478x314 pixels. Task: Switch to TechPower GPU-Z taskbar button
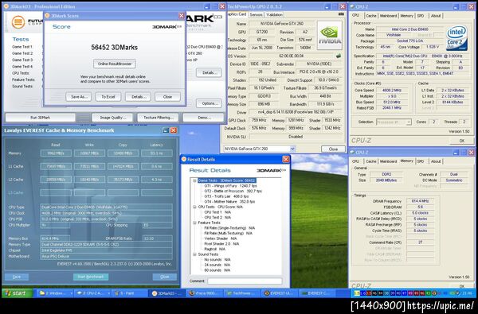241,293
